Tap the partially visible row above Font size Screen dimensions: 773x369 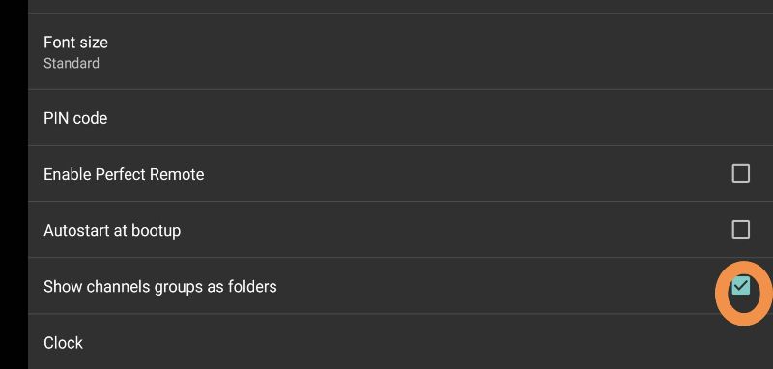[x=400, y=6]
